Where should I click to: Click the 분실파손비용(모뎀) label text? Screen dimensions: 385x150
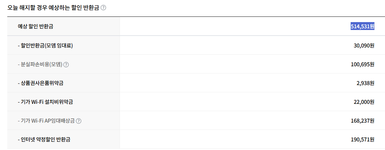[40, 65]
